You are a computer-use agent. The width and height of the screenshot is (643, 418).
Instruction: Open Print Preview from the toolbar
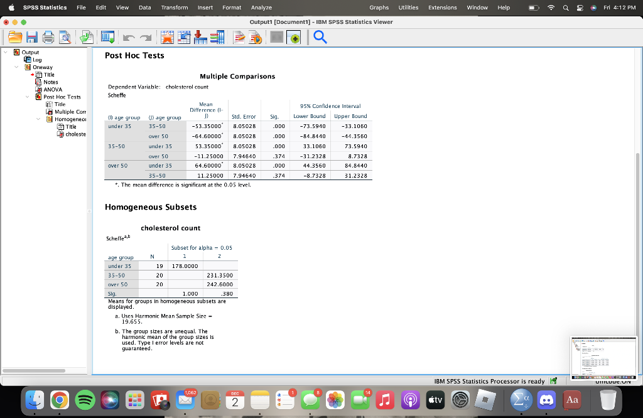click(65, 37)
